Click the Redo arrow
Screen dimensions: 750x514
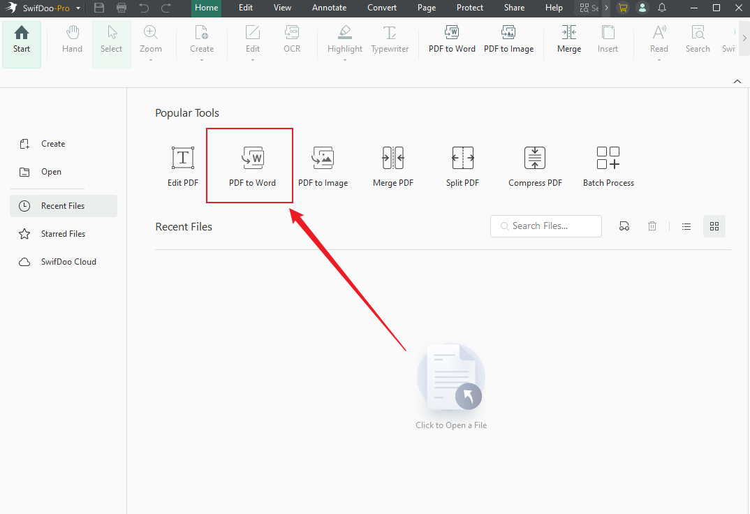tap(166, 8)
